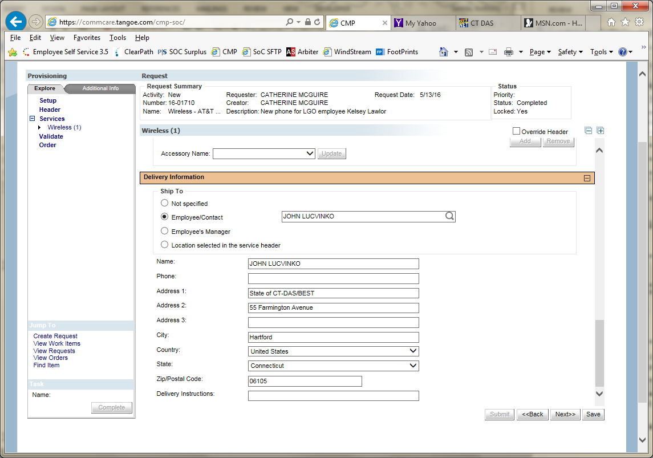Click the printer icon in the toolbar
Image resolution: width=653 pixels, height=458 pixels.
(509, 52)
